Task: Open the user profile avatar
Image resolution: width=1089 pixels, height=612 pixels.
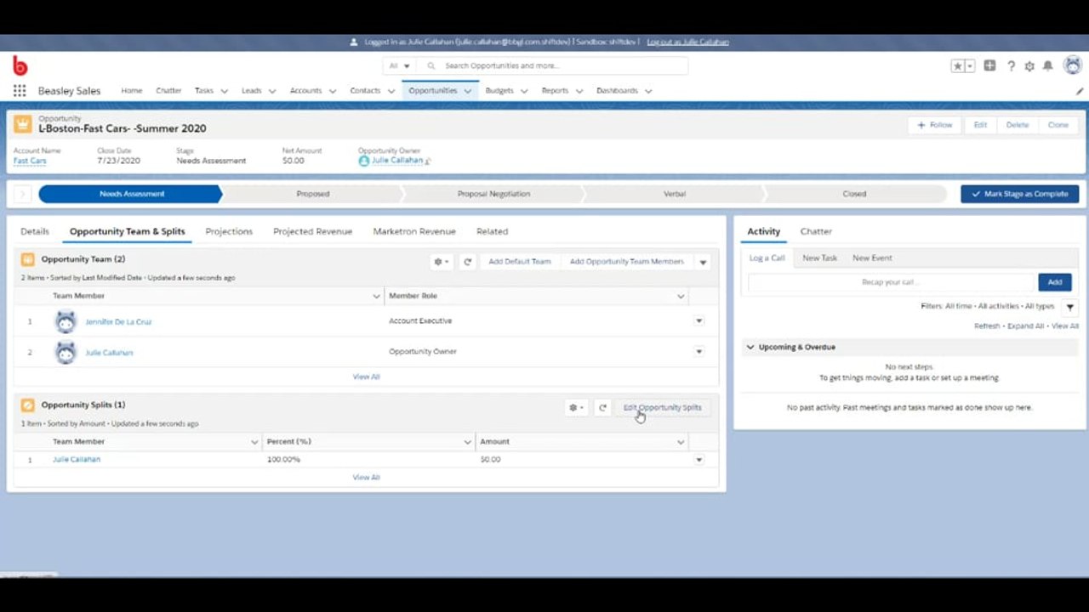Action: point(1073,65)
